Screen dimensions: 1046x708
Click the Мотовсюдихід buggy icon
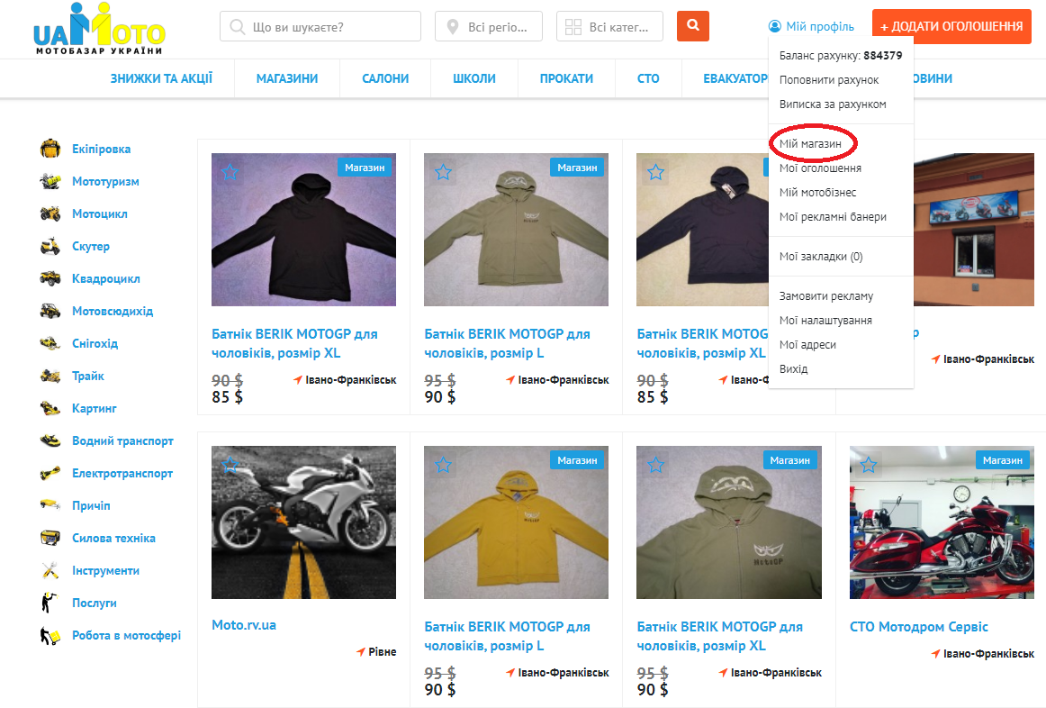50,311
